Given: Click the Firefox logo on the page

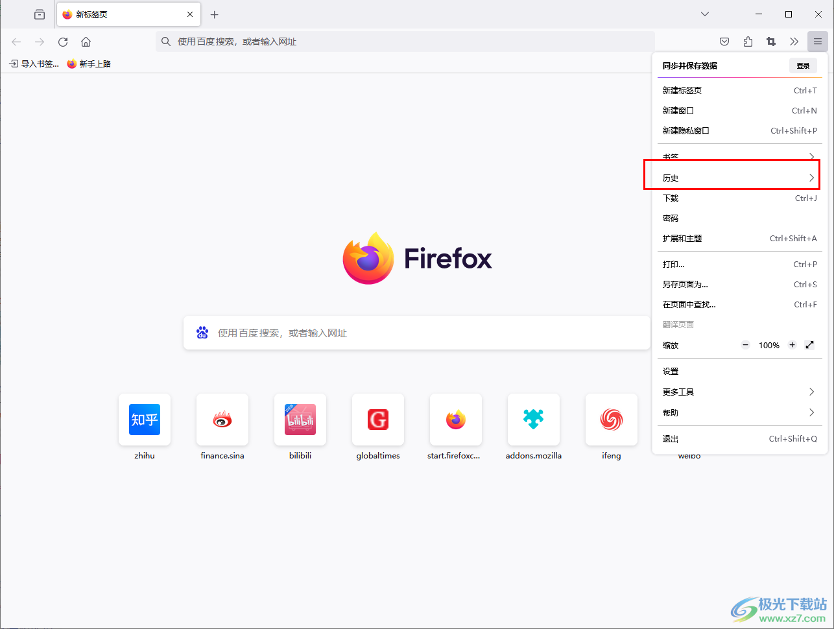Looking at the screenshot, I should 418,258.
